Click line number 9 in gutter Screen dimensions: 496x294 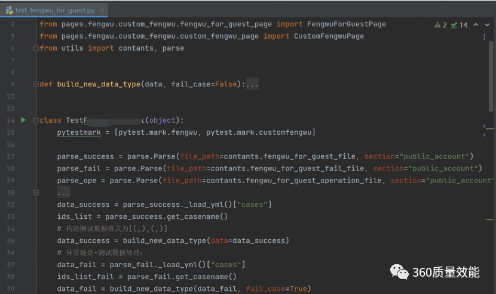click(x=13, y=84)
